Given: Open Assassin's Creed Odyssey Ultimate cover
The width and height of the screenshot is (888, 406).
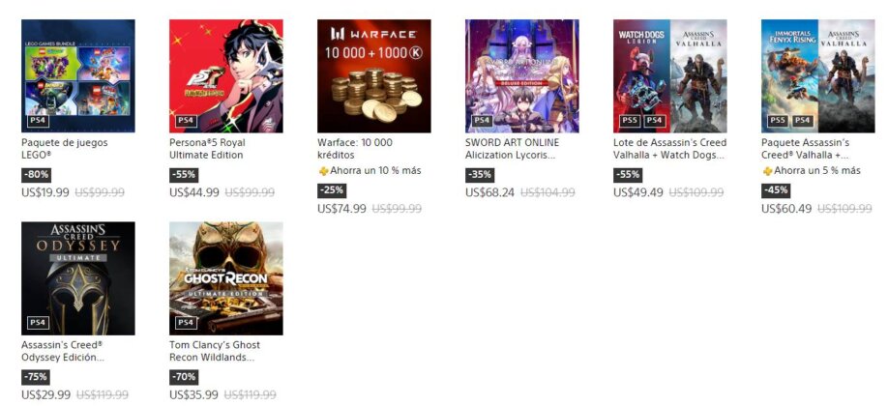Looking at the screenshot, I should [78, 278].
